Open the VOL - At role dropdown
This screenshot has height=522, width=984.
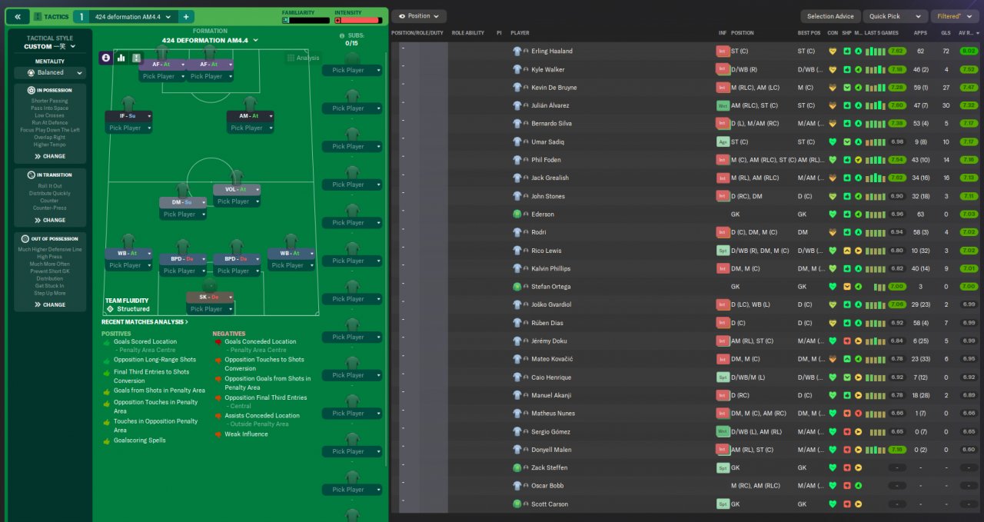237,189
